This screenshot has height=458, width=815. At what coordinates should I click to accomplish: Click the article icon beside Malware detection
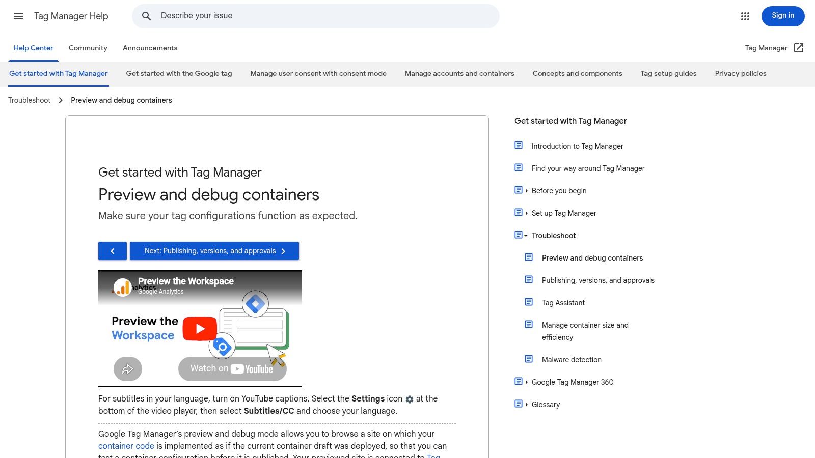click(x=528, y=358)
